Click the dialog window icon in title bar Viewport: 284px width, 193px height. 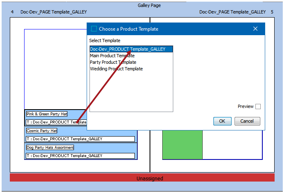tap(94, 29)
